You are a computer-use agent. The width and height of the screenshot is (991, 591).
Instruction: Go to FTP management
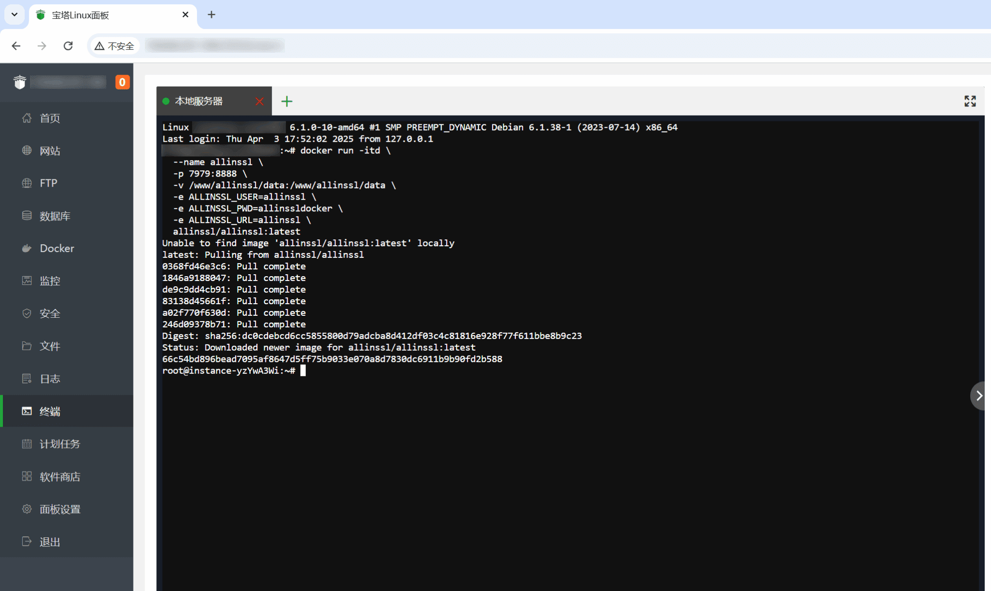pos(48,183)
